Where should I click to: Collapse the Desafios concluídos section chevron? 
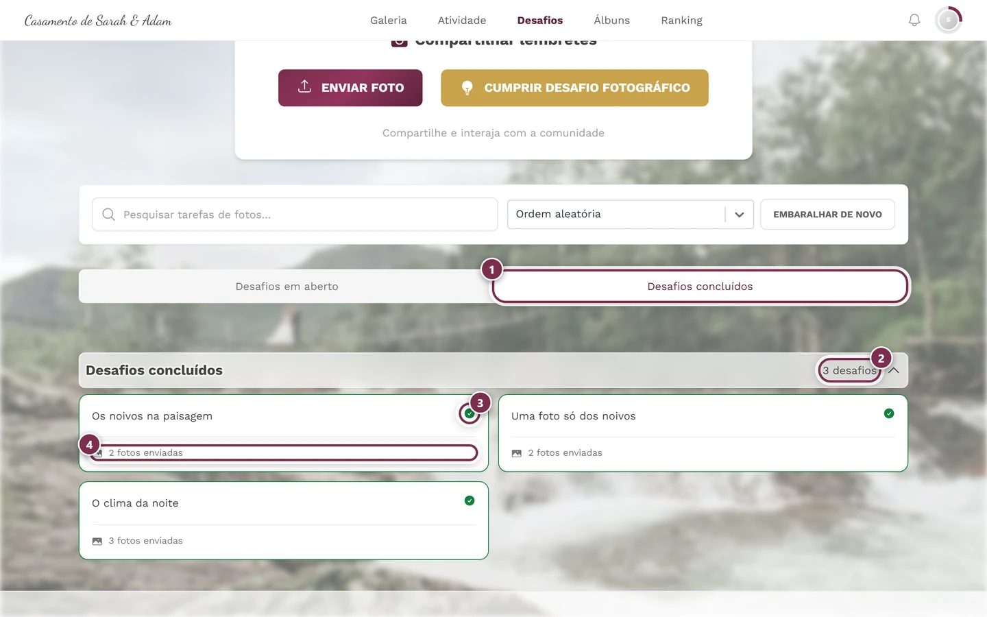coord(894,370)
